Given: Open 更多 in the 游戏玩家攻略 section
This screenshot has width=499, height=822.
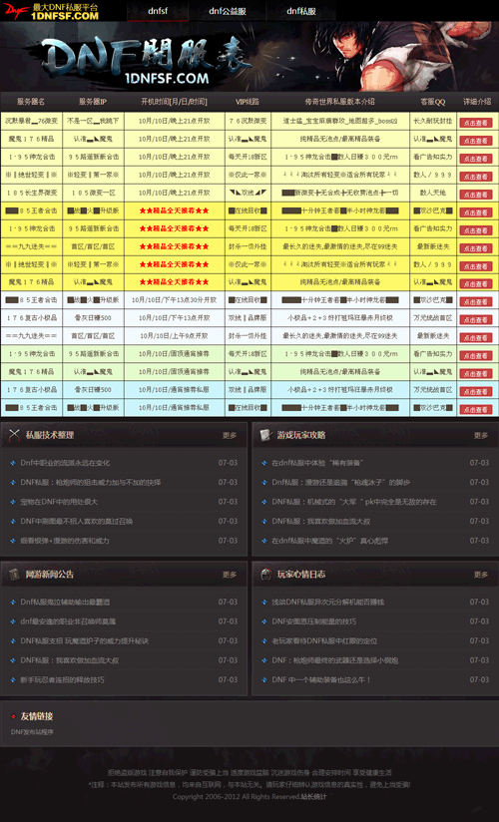Looking at the screenshot, I should click(481, 435).
